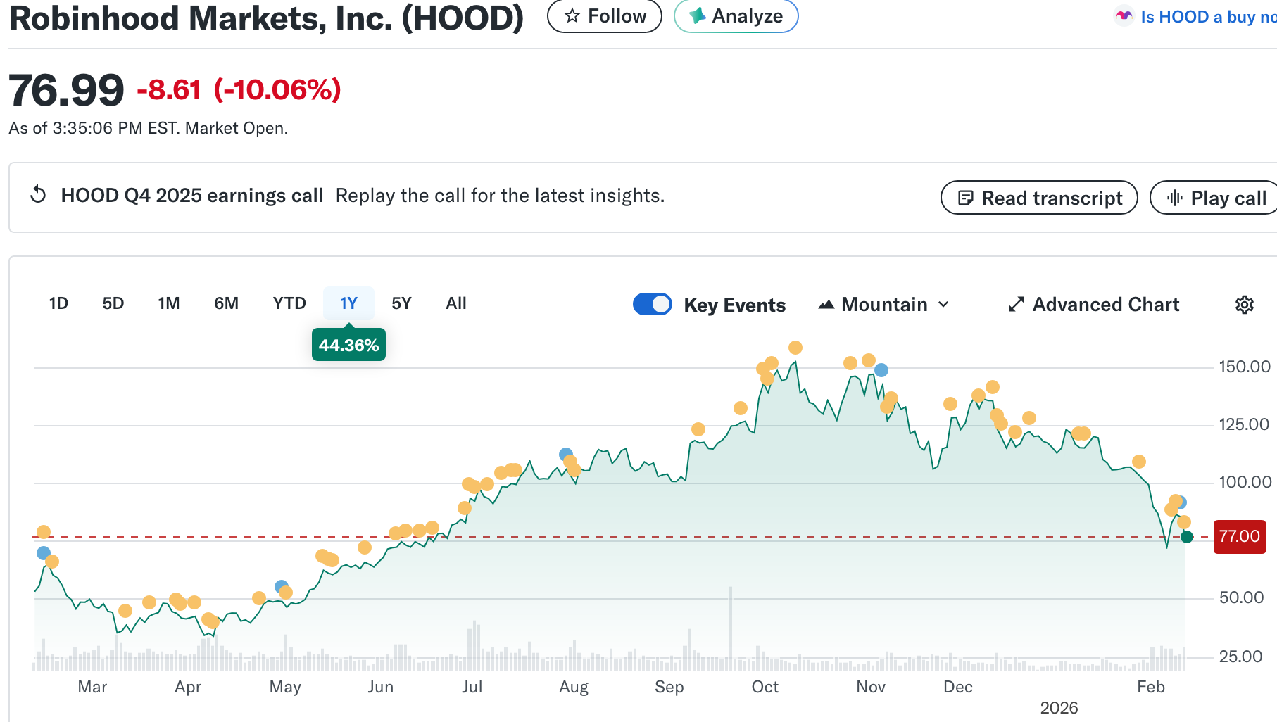Viewport: 1277px width, 722px height.
Task: Toggle the Key Events switch off
Action: tap(653, 304)
